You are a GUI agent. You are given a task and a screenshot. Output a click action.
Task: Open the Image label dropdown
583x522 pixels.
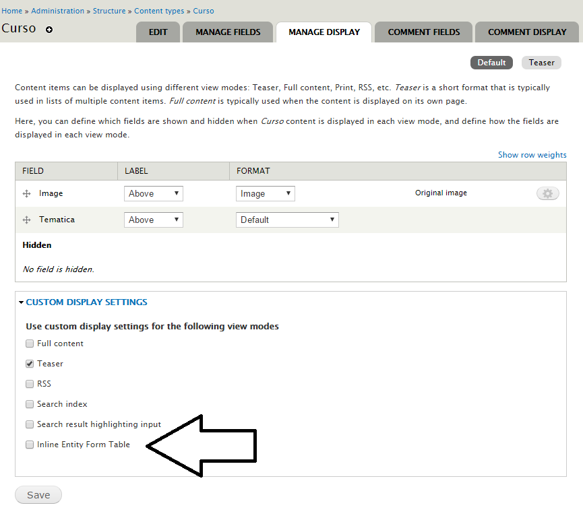[x=154, y=193]
